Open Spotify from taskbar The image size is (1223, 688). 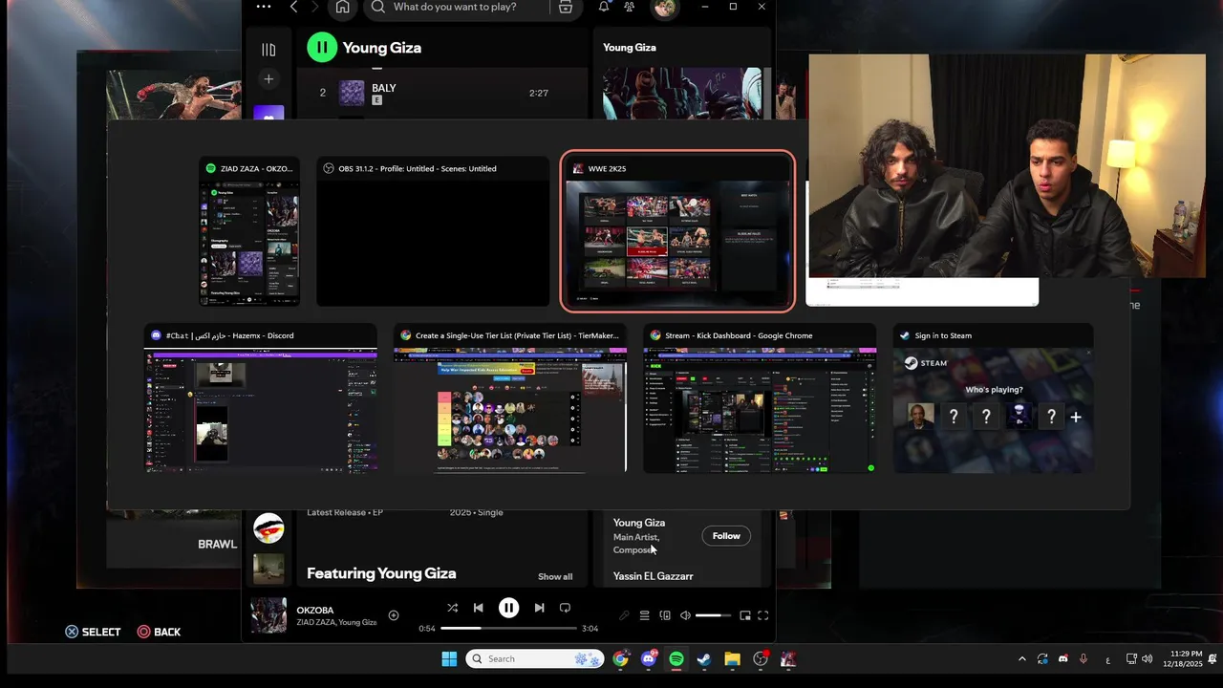[x=676, y=658]
